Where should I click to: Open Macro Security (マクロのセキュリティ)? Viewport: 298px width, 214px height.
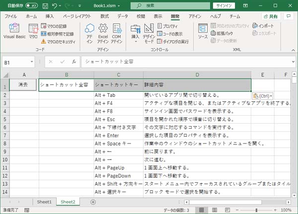tap(58, 41)
